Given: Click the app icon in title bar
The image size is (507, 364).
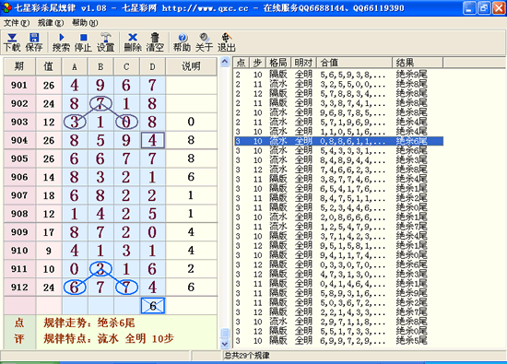Looking at the screenshot, I should point(6,7).
